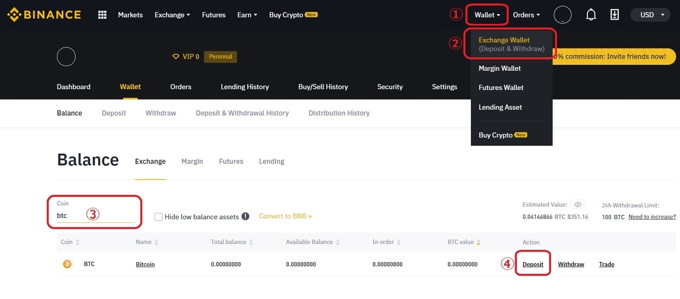Open Distribution History sub-tab
This screenshot has height=299, width=680.
(x=339, y=113)
